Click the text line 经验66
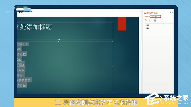This screenshot has height=107, width=191. (22, 85)
